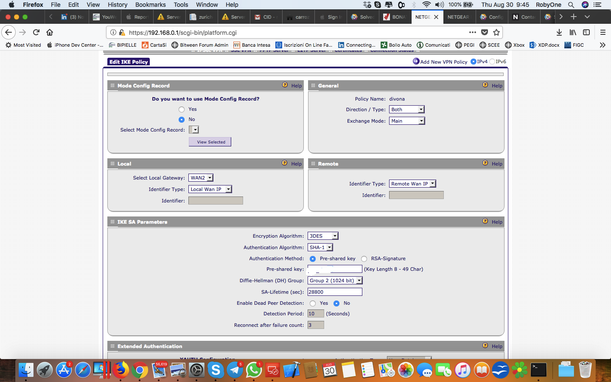Select the IPv4 radio option
611x382 pixels.
[x=474, y=62]
